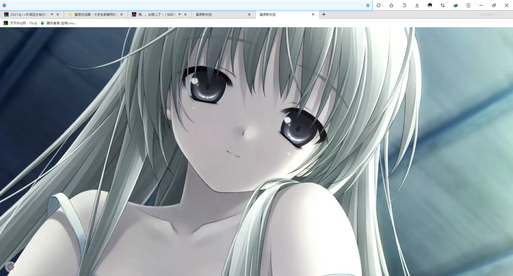Close the inactive 星愿新标签 tab
This screenshot has width=513, height=276.
(x=249, y=14)
